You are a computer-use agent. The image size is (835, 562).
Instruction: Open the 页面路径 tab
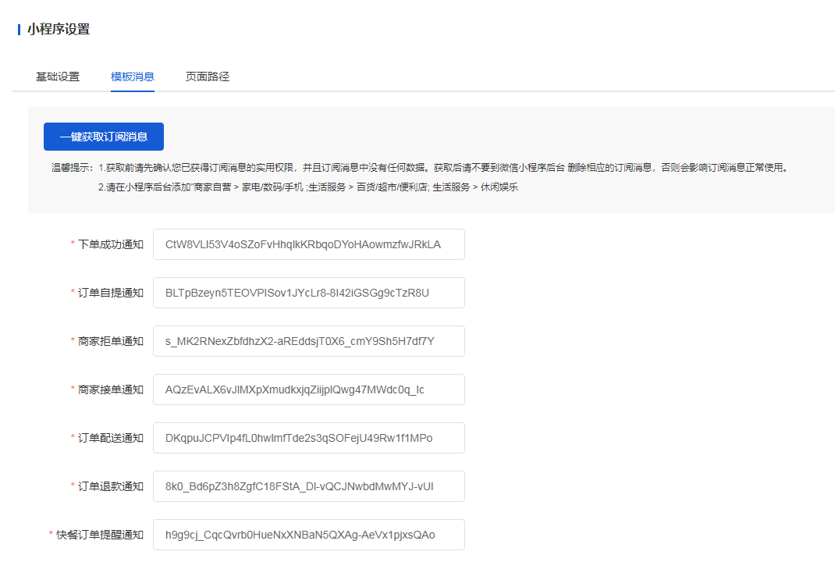(x=207, y=76)
